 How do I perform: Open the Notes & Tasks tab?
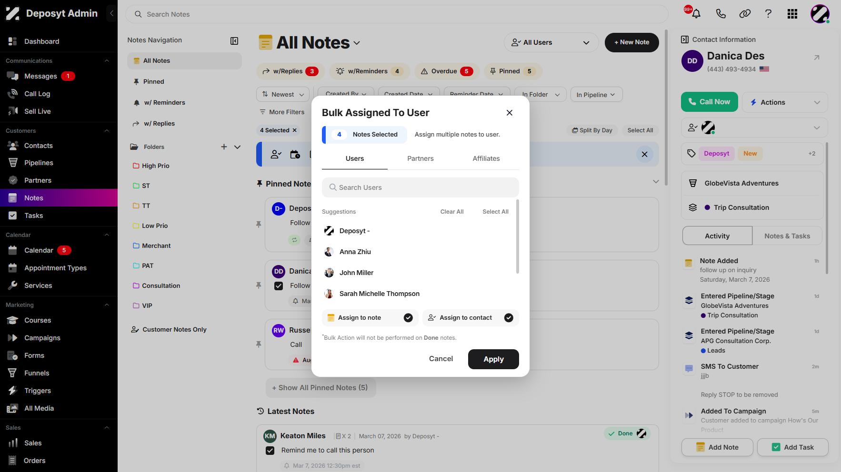787,236
